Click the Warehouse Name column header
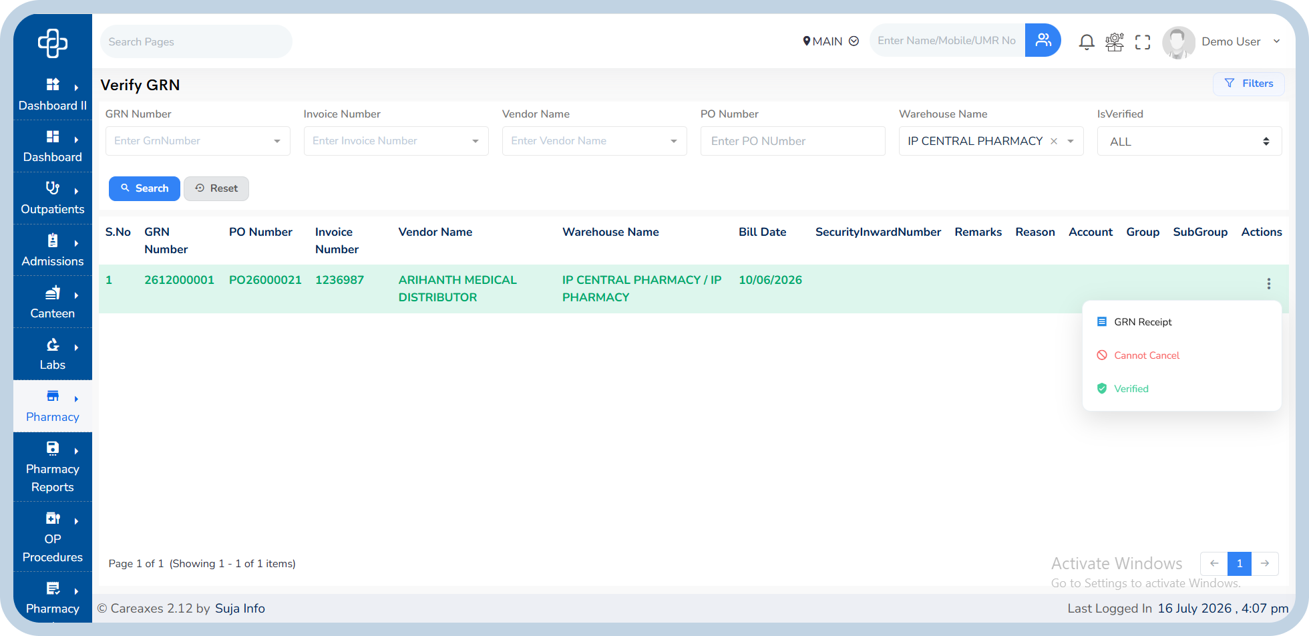Screen dimensions: 1309x636 point(610,232)
